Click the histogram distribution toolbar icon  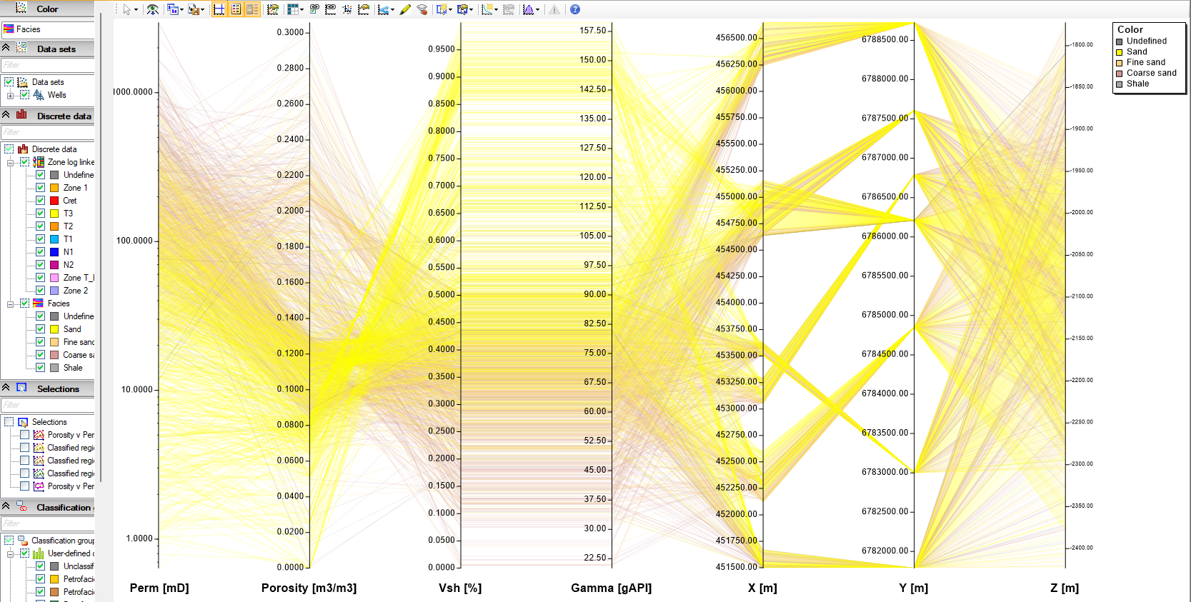point(529,9)
